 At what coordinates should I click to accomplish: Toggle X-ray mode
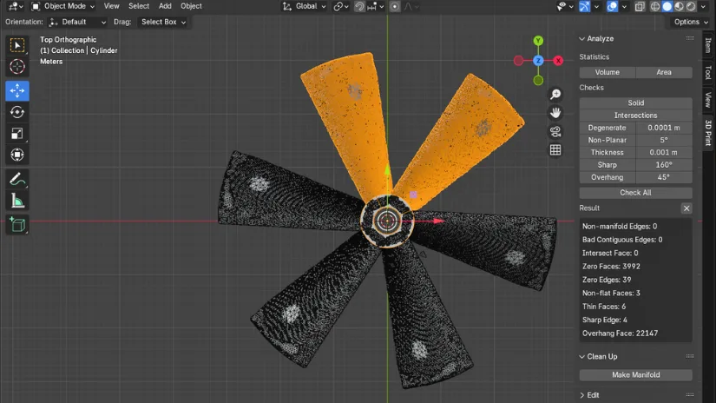coord(640,6)
